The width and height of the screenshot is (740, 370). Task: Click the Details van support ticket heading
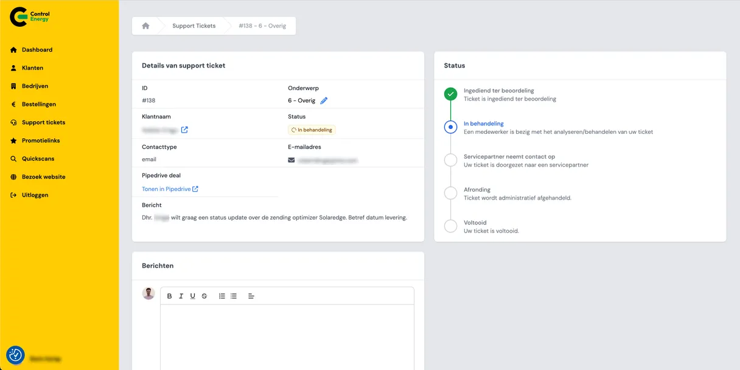[184, 66]
